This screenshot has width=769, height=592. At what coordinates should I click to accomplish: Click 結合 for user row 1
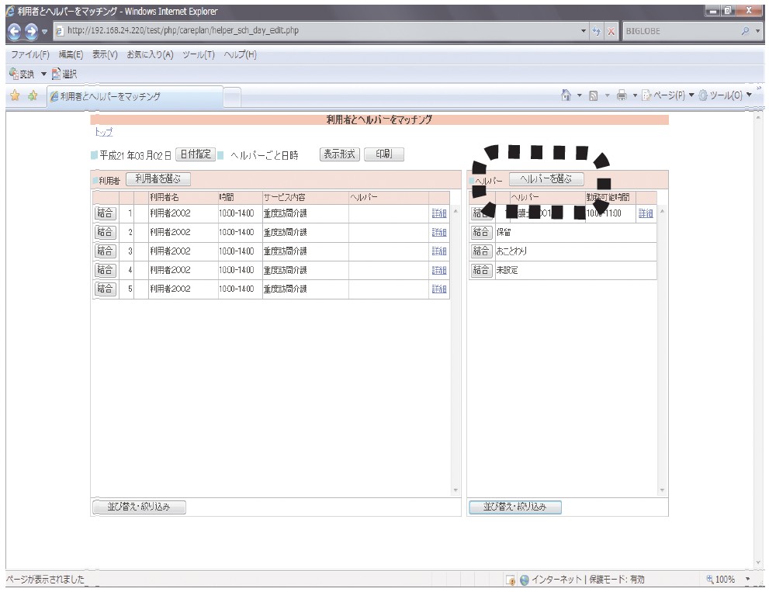(105, 213)
